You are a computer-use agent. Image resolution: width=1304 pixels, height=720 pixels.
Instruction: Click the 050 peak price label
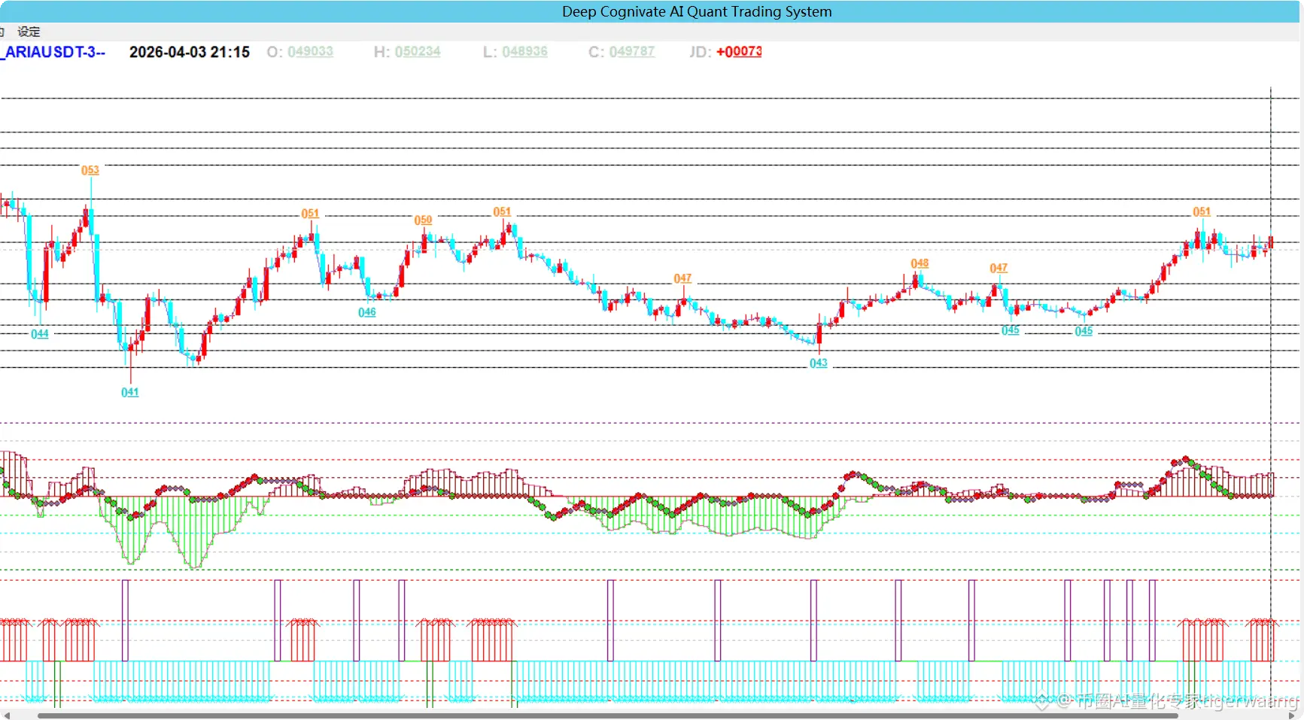tap(423, 220)
